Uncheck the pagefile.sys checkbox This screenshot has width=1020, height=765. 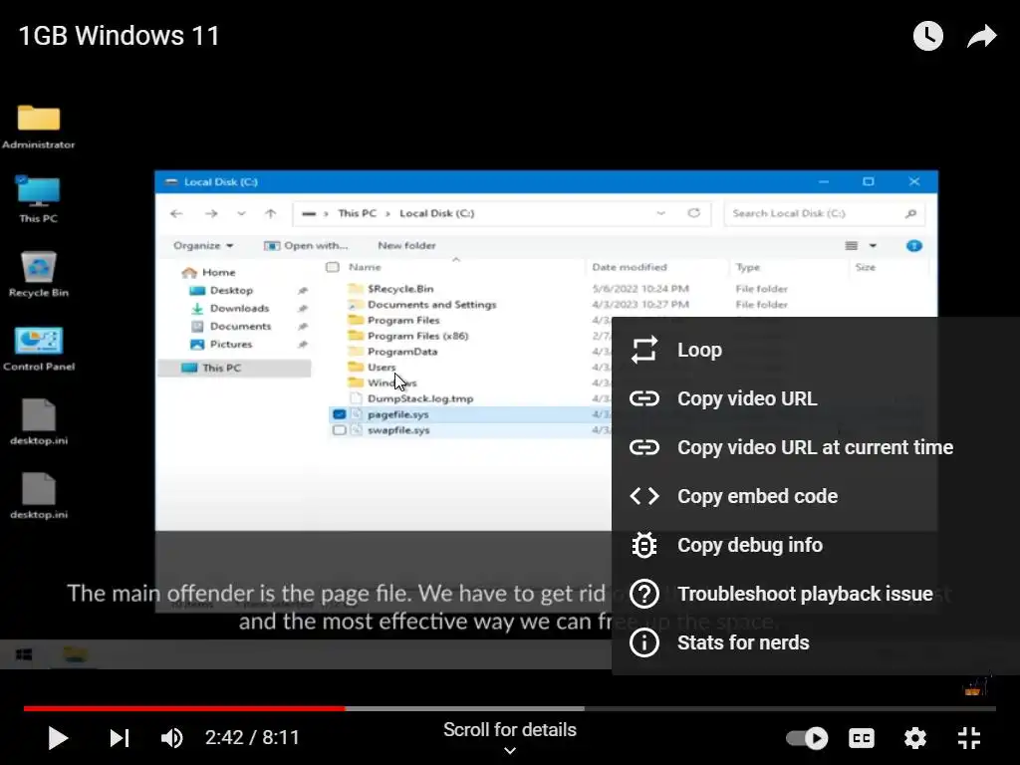(x=340, y=414)
